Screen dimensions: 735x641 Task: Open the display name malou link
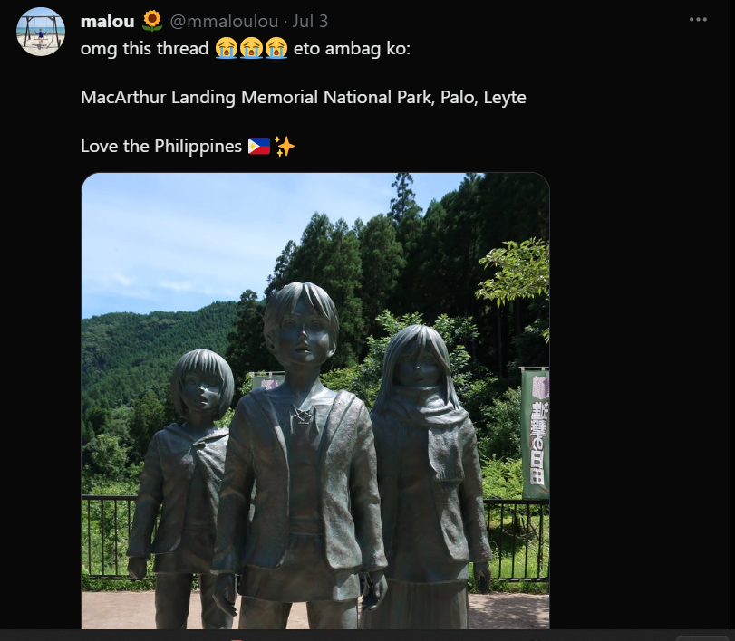(107, 21)
